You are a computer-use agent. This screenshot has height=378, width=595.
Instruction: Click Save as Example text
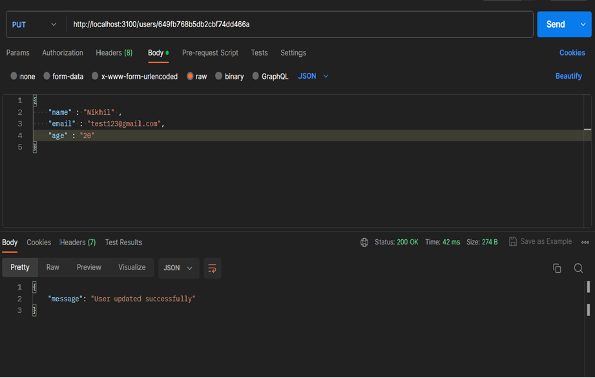point(546,242)
